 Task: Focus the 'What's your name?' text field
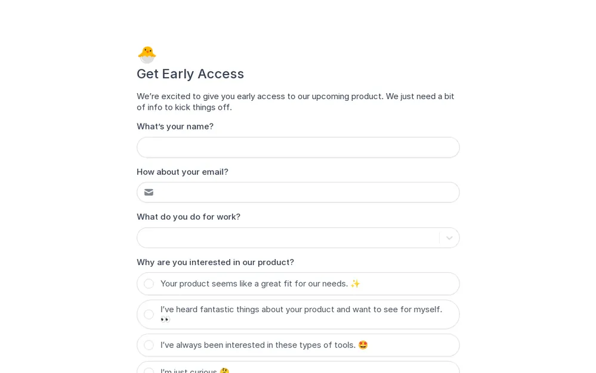(298, 147)
